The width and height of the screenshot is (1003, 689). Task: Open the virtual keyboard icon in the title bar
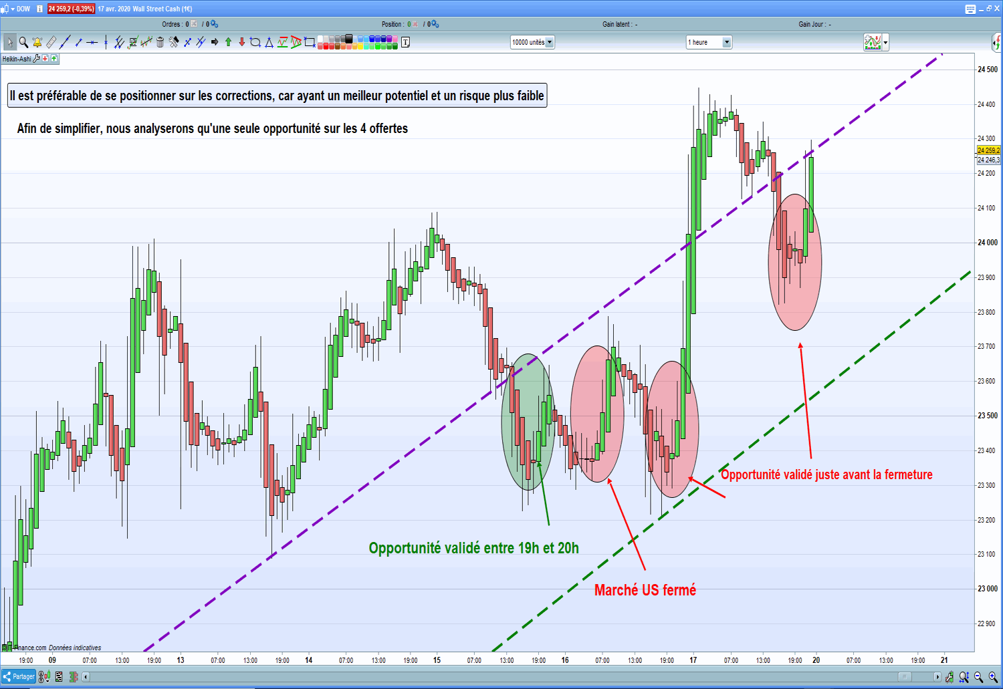coord(970,9)
